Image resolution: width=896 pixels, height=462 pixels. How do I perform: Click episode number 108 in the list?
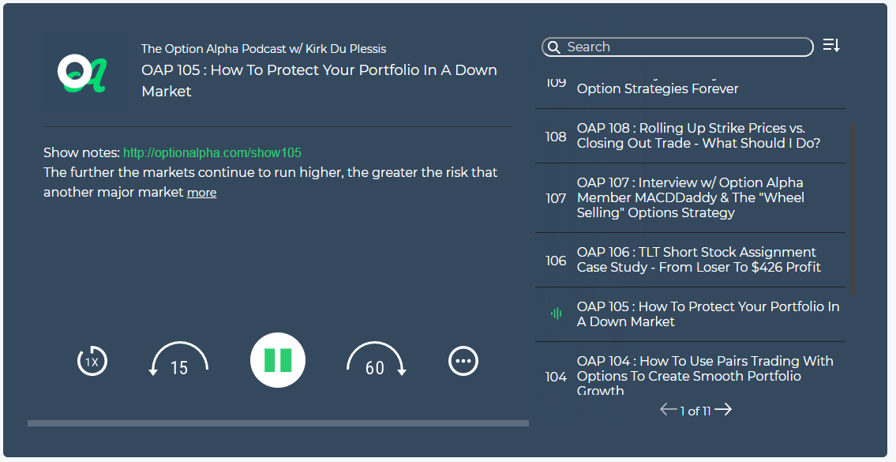[556, 137]
